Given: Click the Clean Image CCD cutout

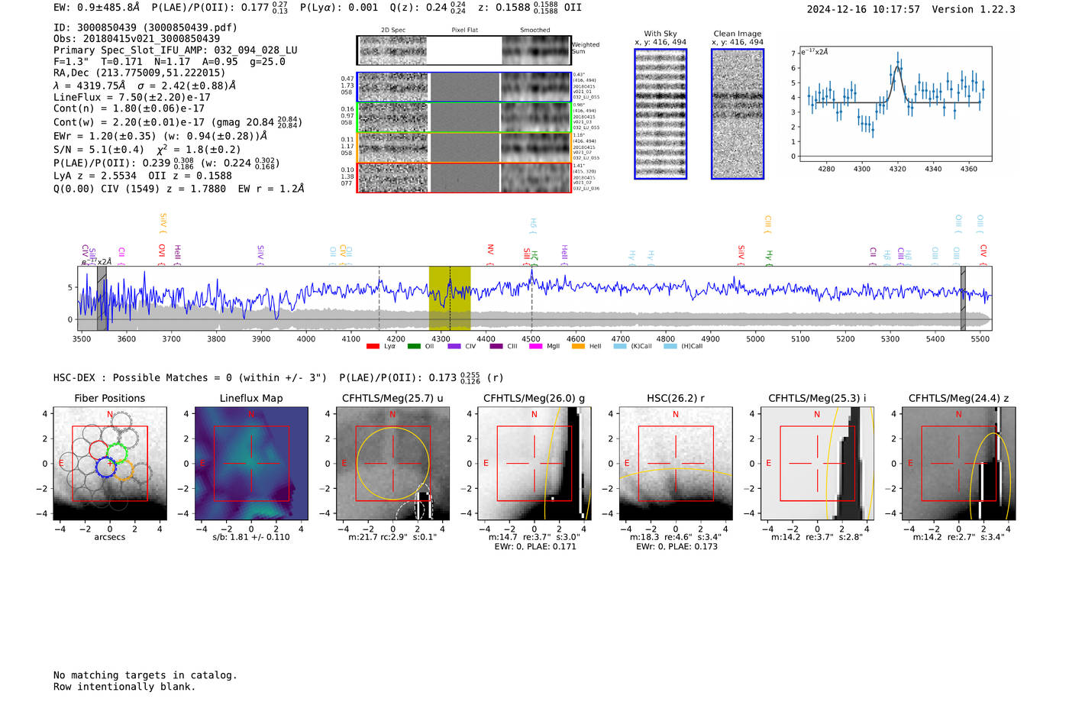Looking at the screenshot, I should [x=738, y=114].
